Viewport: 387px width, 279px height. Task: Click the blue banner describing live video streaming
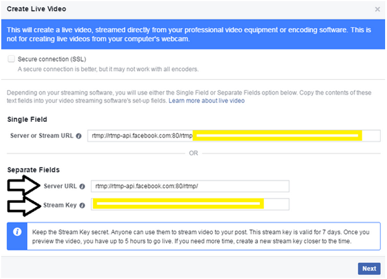click(193, 34)
